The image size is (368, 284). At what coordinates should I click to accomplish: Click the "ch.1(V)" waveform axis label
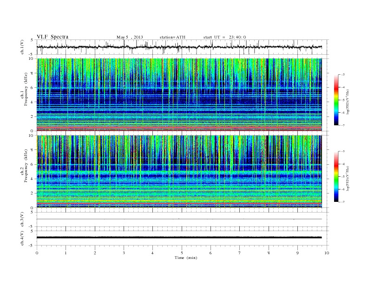pyautogui.click(x=22, y=47)
